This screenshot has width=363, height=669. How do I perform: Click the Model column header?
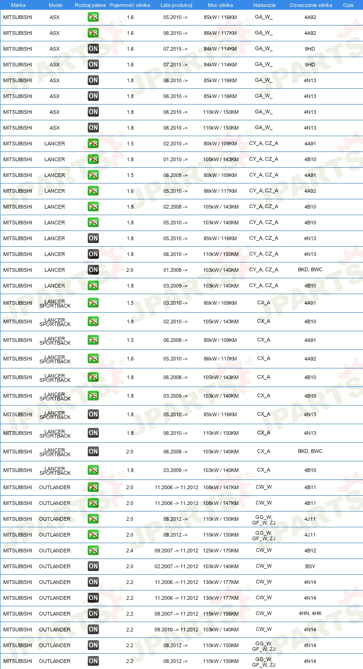point(55,5)
